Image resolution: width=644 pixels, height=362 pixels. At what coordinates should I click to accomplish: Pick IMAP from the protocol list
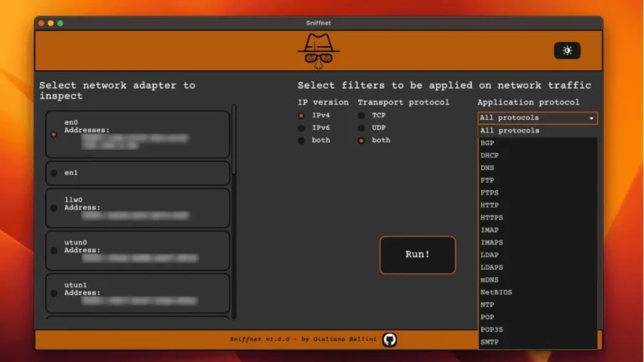click(x=538, y=230)
